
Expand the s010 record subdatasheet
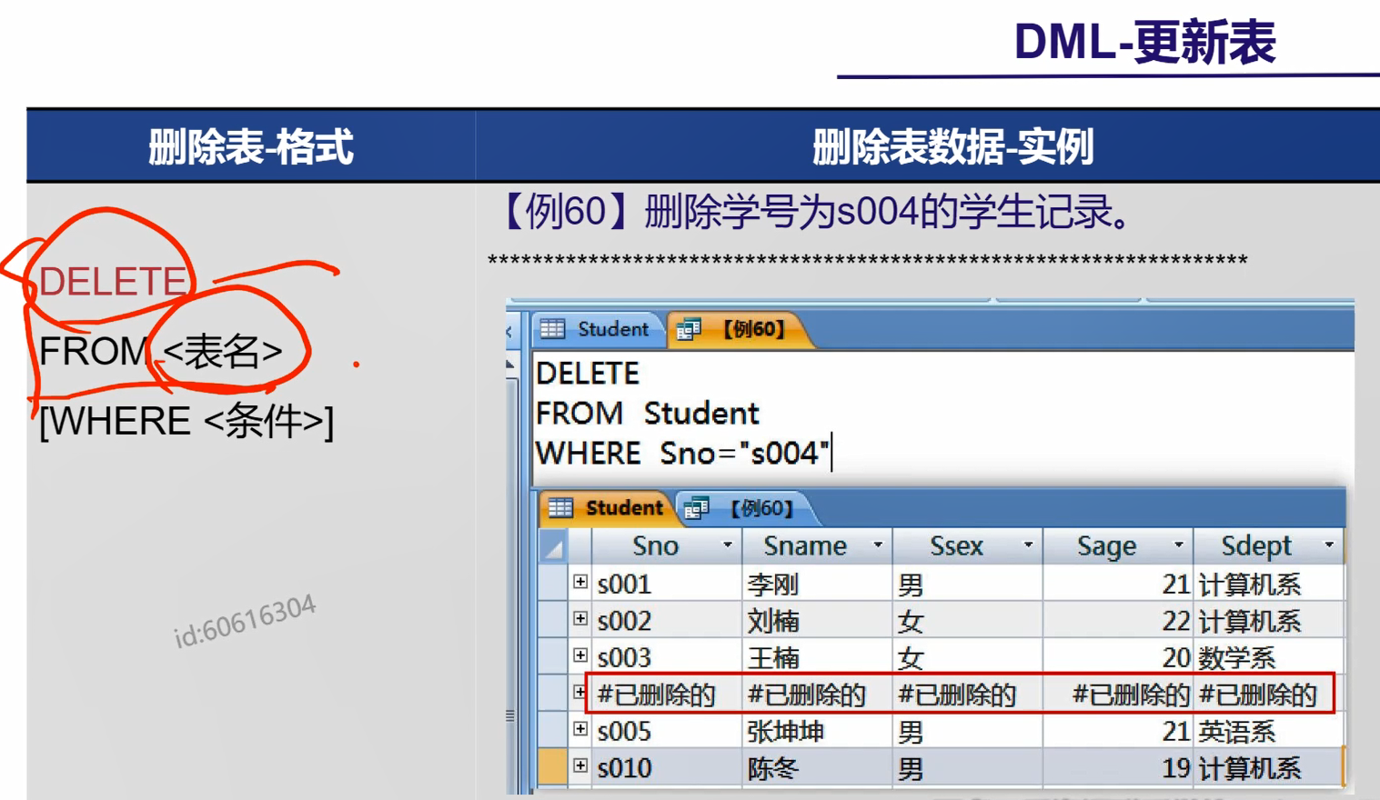coord(580,766)
